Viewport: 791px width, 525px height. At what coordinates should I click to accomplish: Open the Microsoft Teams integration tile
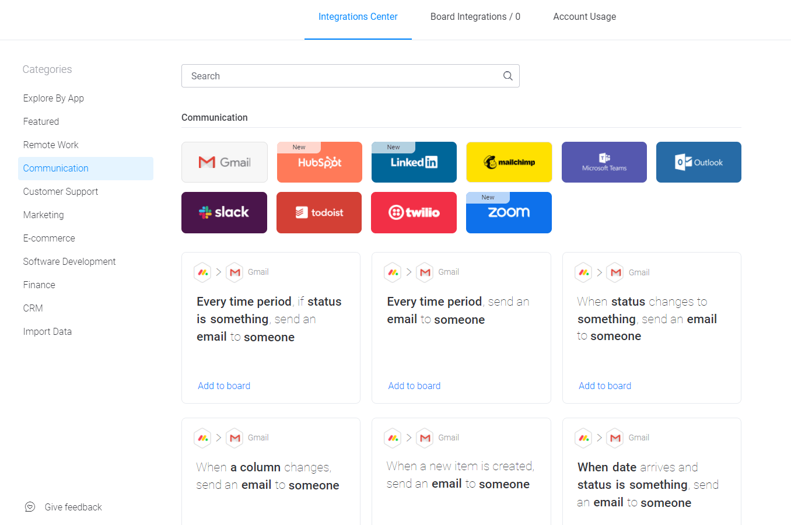604,162
